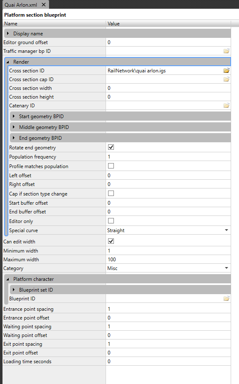The height and width of the screenshot is (384, 239).
Task: Toggle Rotate end geometry checkbox
Action: [111, 147]
